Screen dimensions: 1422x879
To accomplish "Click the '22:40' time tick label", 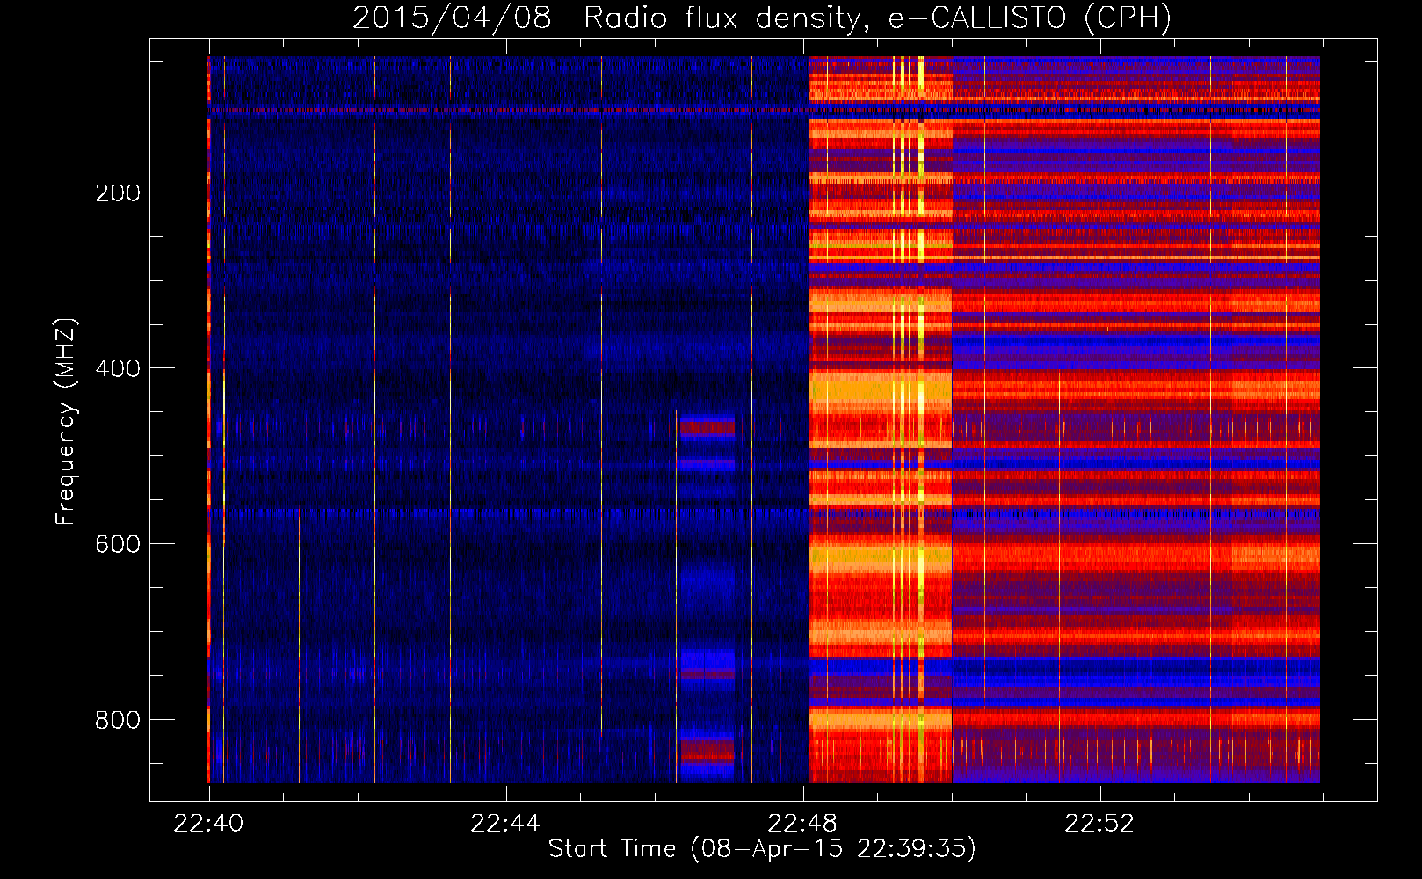I will [209, 824].
